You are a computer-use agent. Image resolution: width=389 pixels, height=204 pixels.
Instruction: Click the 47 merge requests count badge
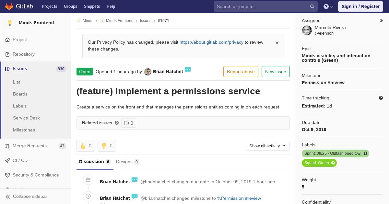(x=62, y=146)
